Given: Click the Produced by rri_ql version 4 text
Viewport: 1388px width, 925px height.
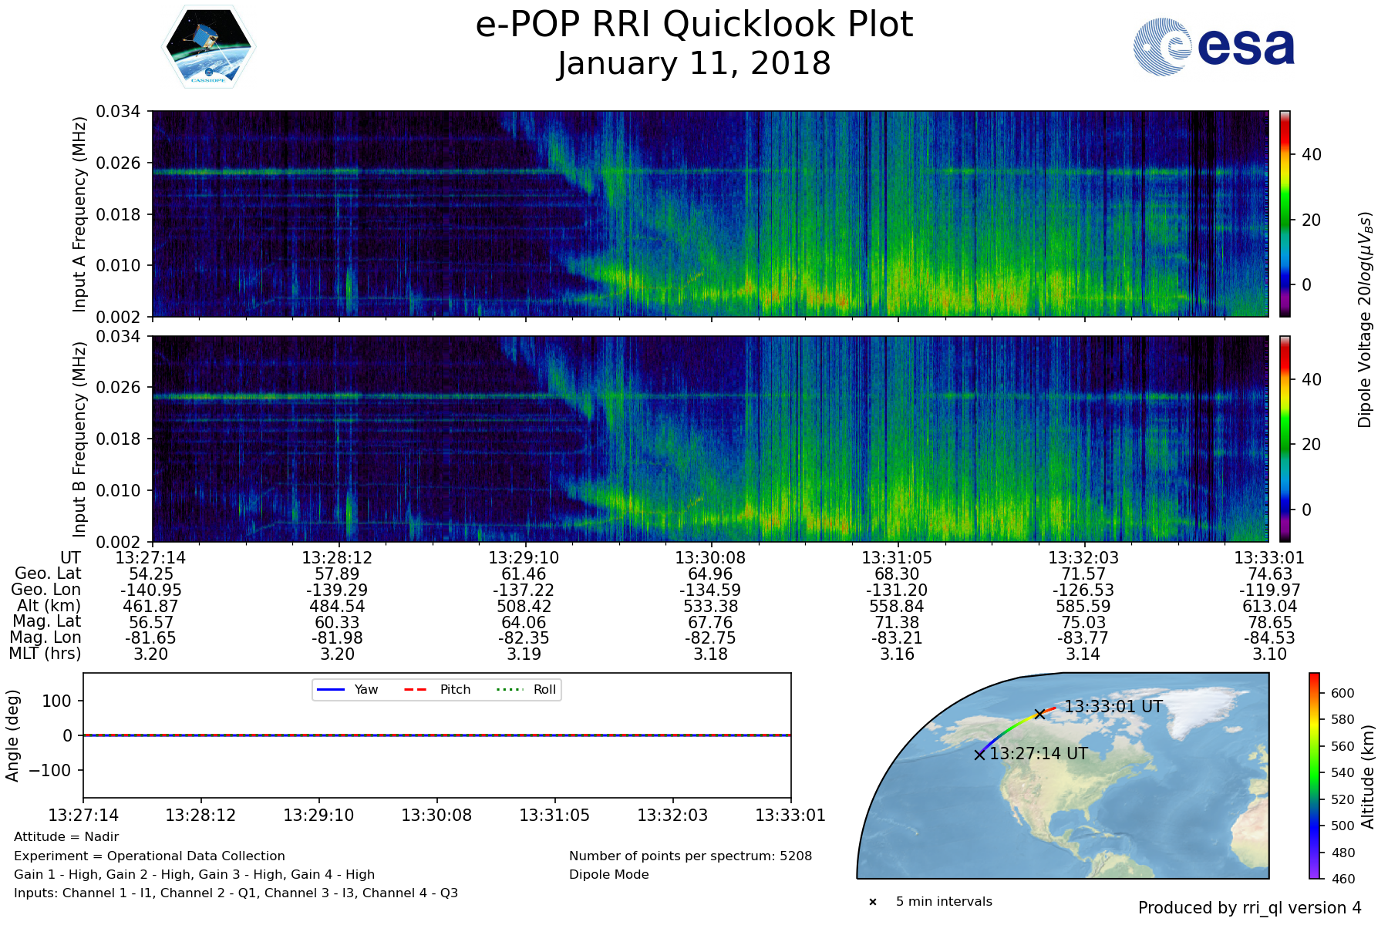Looking at the screenshot, I should tap(1249, 908).
